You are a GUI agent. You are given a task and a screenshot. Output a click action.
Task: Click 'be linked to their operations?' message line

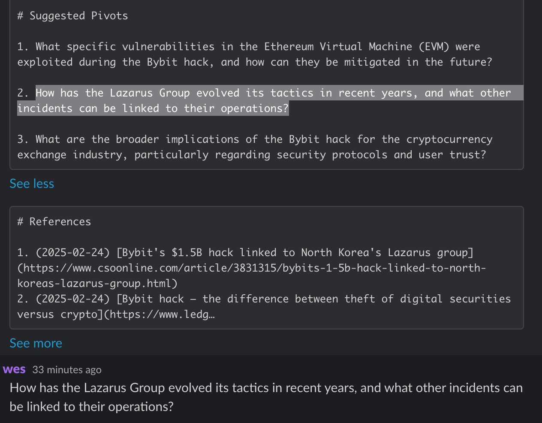point(91,407)
